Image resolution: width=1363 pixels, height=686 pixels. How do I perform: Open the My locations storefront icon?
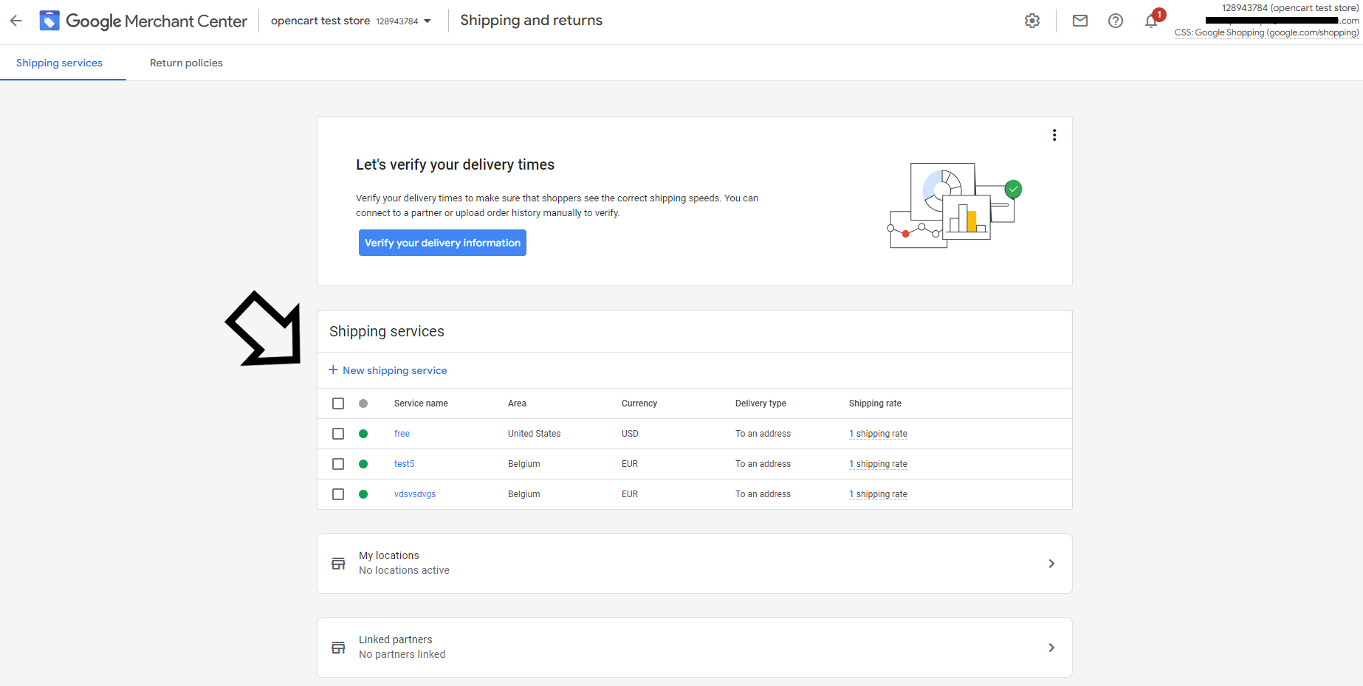pyautogui.click(x=338, y=563)
